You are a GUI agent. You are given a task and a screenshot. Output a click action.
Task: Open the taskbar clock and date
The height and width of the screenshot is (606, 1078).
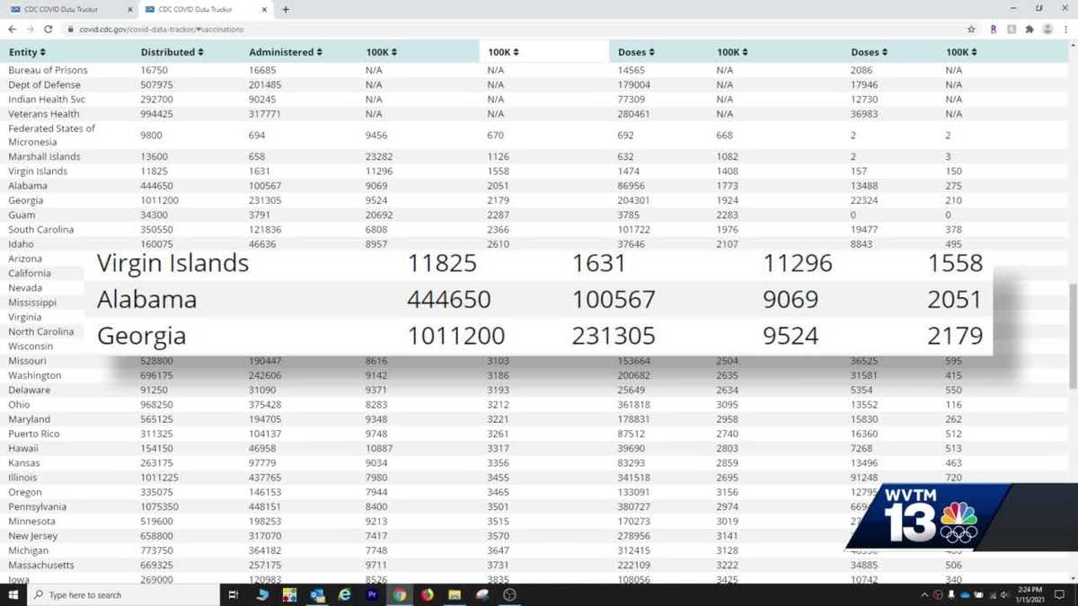click(1029, 594)
